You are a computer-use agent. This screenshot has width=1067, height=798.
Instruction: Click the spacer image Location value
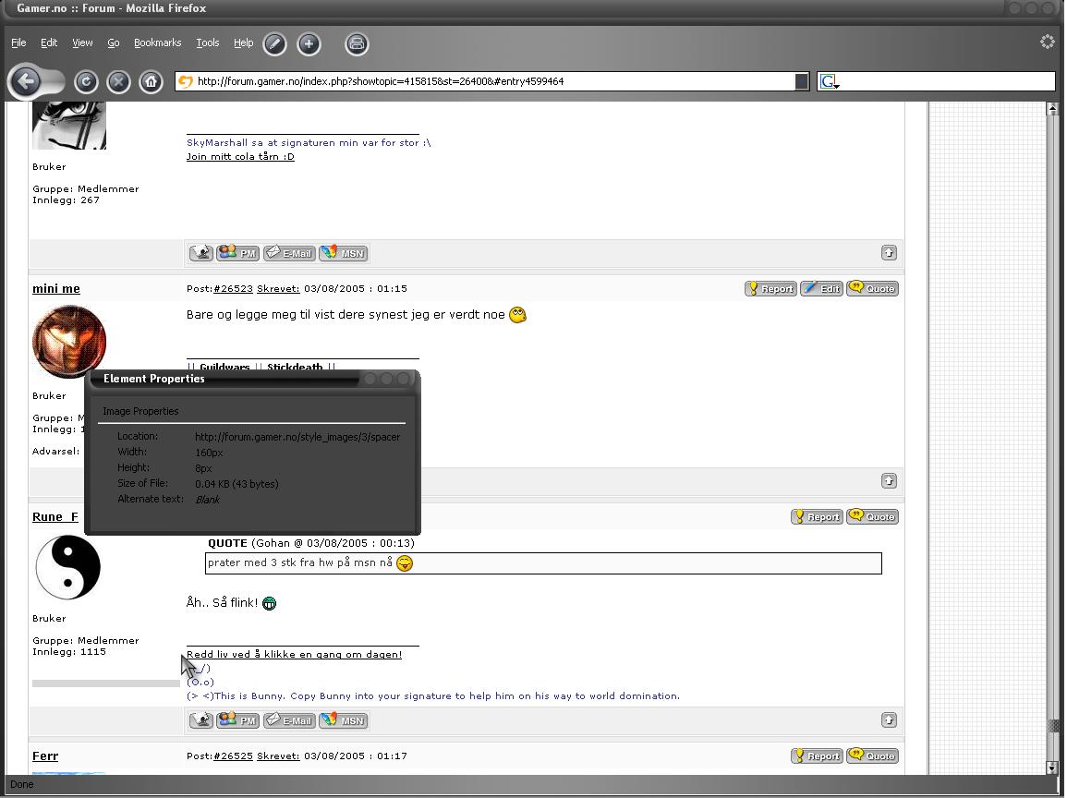[297, 437]
